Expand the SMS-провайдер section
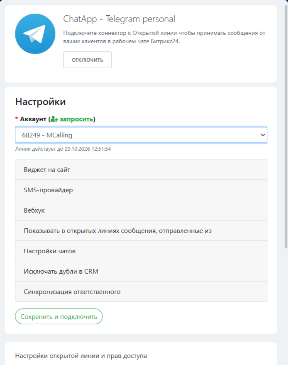 pyautogui.click(x=141, y=190)
